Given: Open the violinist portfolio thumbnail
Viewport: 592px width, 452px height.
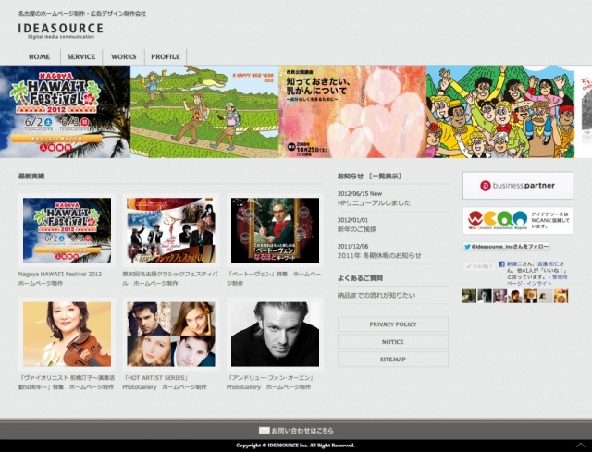Looking at the screenshot, I should coord(67,334).
